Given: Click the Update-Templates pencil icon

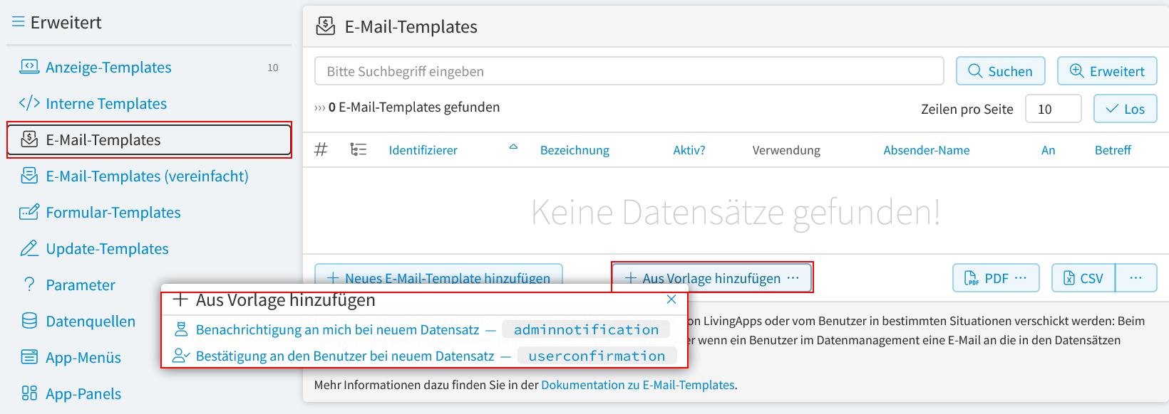Looking at the screenshot, I should pos(29,248).
